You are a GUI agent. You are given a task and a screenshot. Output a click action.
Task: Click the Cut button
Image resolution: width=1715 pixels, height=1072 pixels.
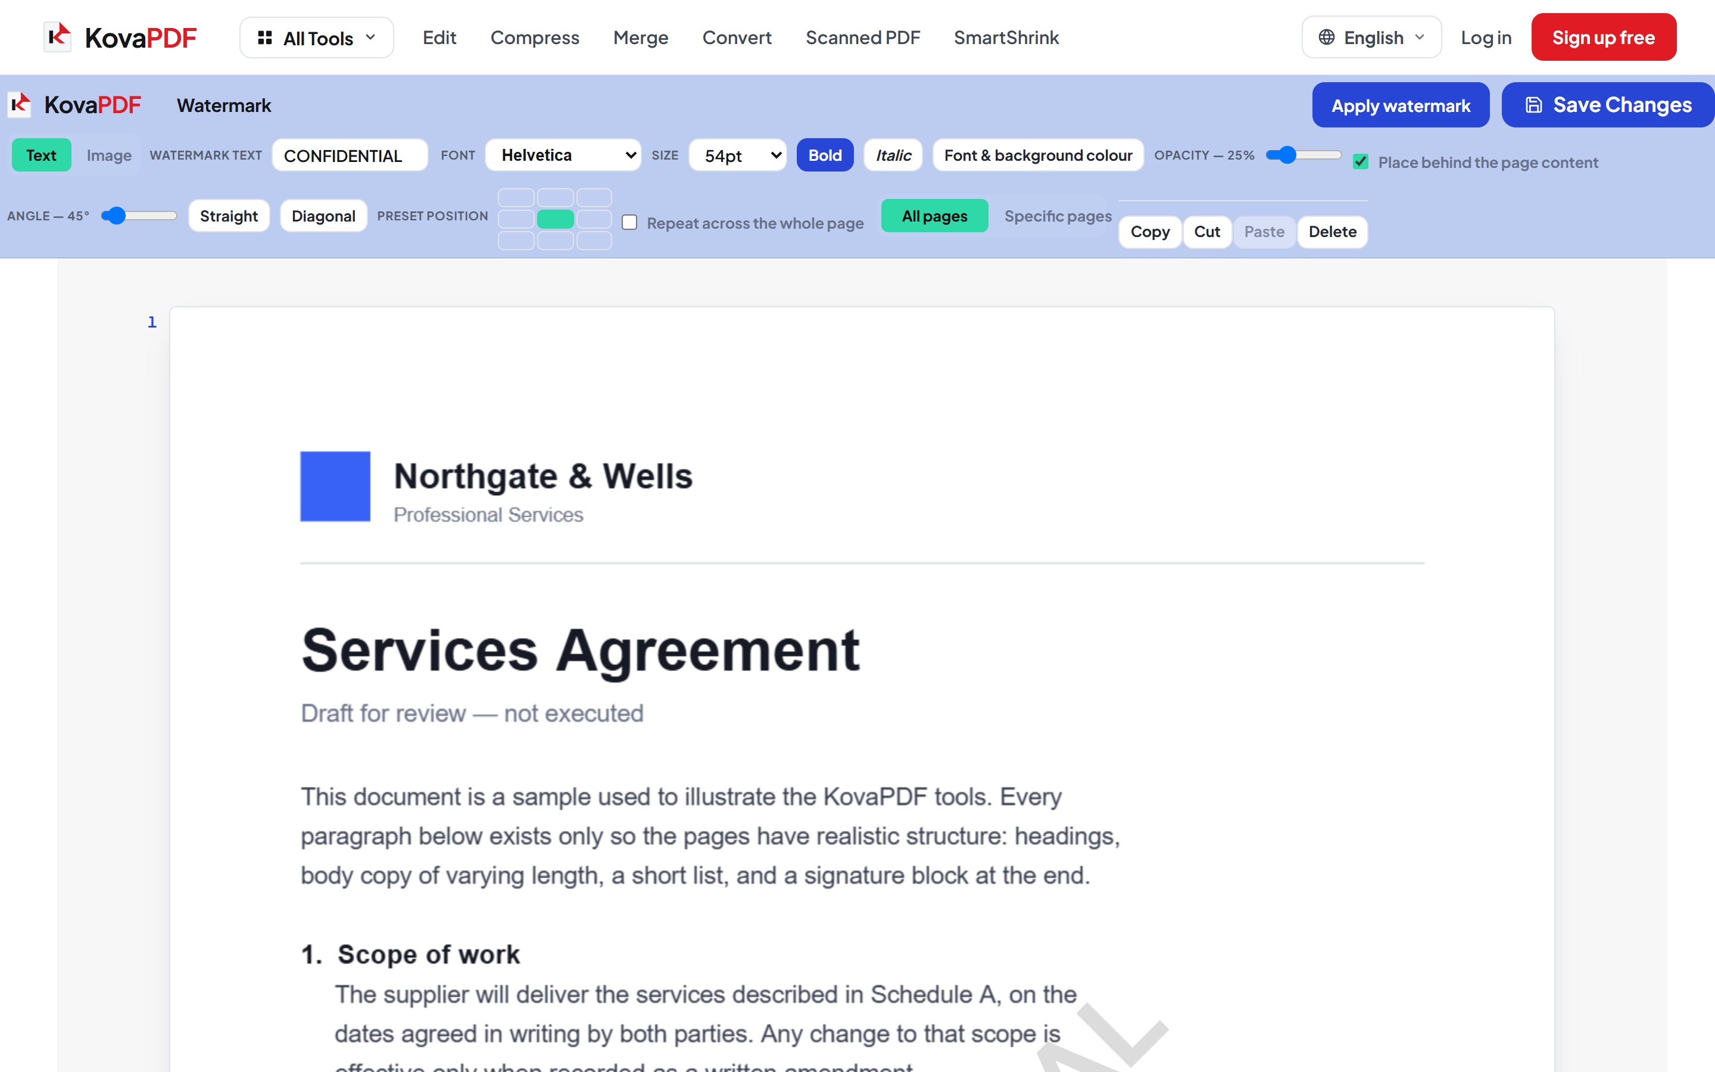pos(1207,232)
